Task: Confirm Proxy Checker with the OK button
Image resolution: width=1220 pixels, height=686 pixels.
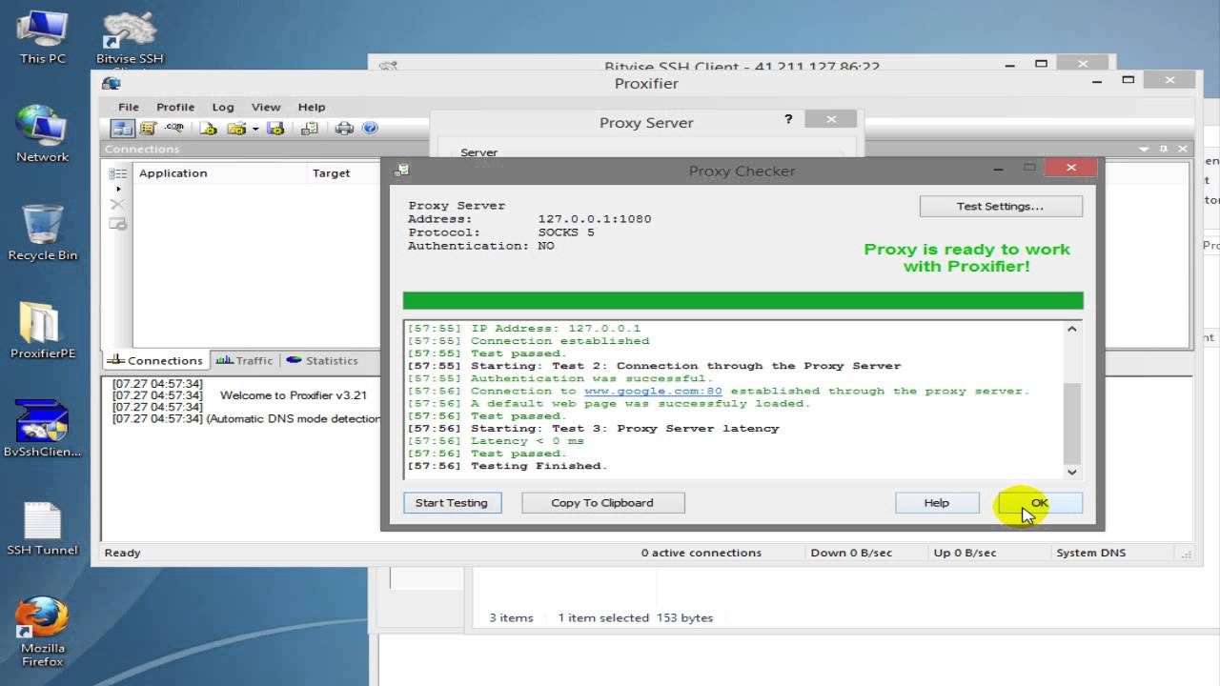Action: click(x=1040, y=503)
